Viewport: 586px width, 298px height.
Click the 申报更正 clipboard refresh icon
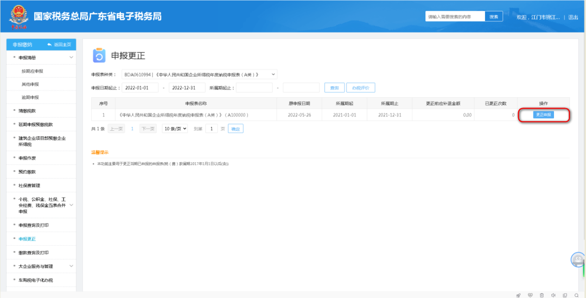tap(99, 56)
